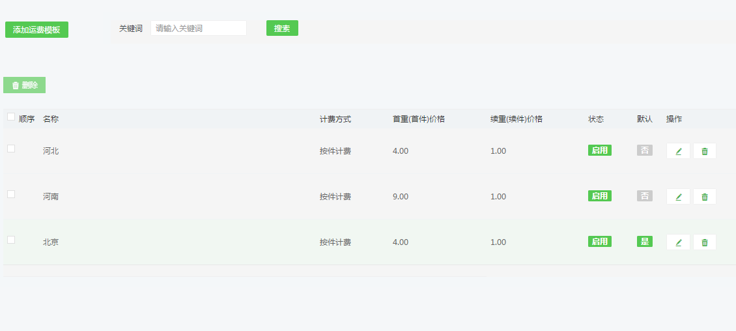Click 4.00 first-weight price of 北京

pyautogui.click(x=401, y=242)
